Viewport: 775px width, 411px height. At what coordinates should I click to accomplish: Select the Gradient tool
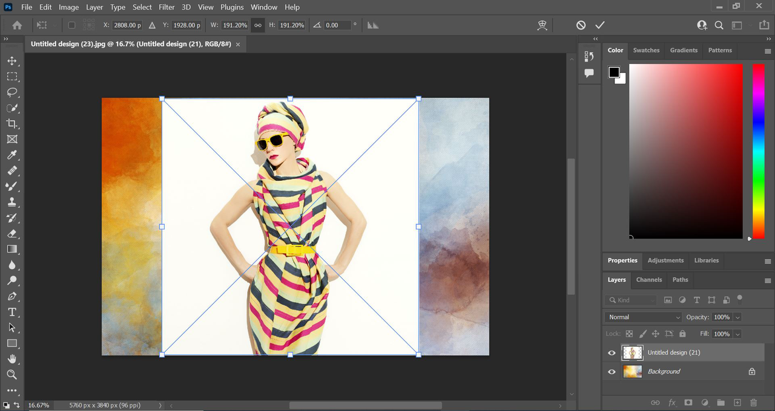point(12,249)
